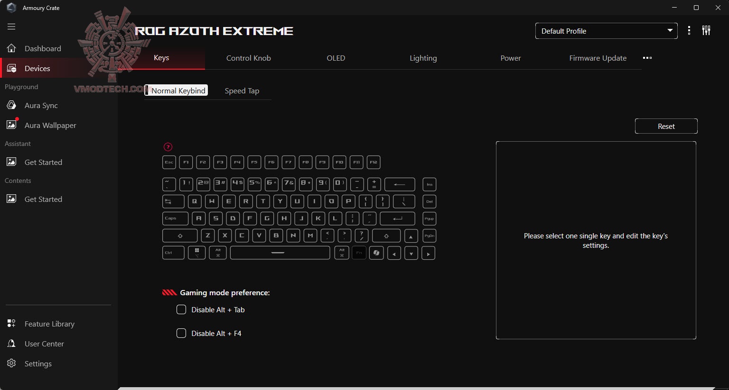Select the Enter key
Screen dimensions: 729x390
[398, 218]
